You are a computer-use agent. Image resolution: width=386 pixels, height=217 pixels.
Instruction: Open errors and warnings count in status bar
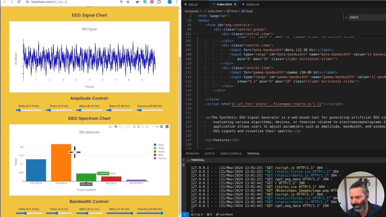coord(197,214)
